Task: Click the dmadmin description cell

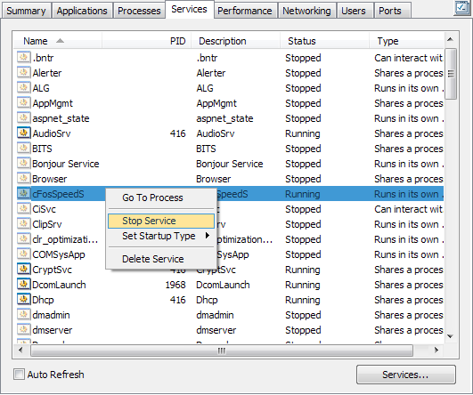Action: coord(215,315)
